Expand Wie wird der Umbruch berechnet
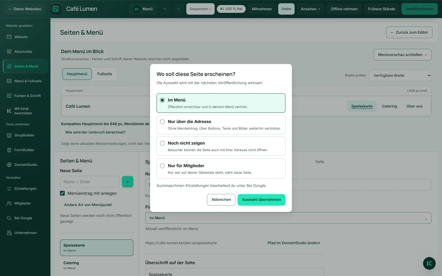Viewport: 442px width, 276px height. tap(95, 132)
